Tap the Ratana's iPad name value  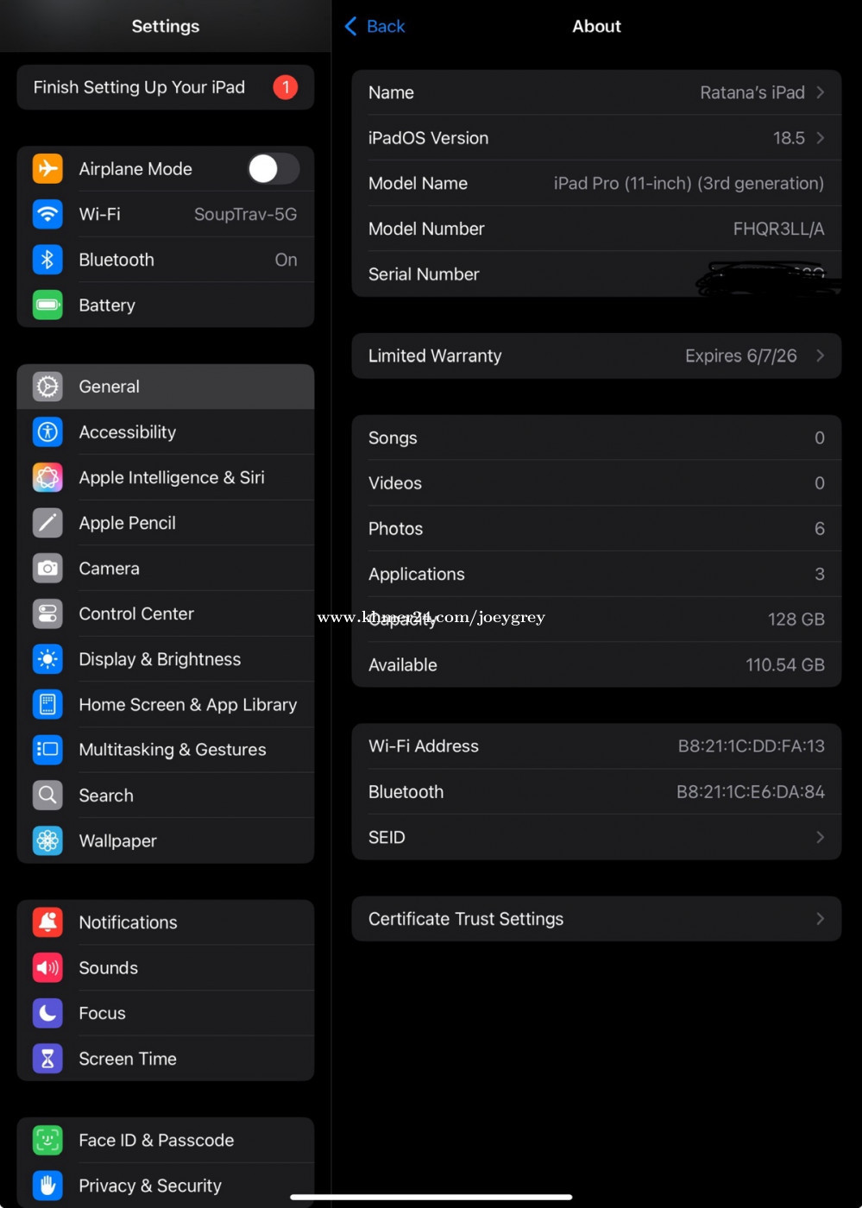point(752,92)
